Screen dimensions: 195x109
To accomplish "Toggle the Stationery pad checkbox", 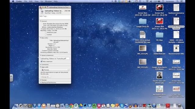I will click(x=46, y=32).
